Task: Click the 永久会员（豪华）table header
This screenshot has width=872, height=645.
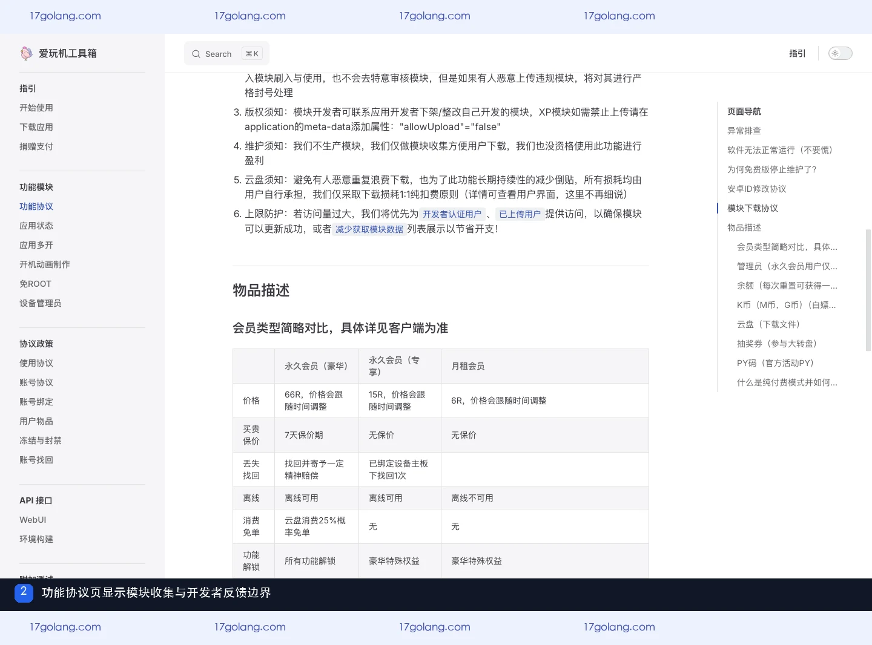Action: (316, 366)
